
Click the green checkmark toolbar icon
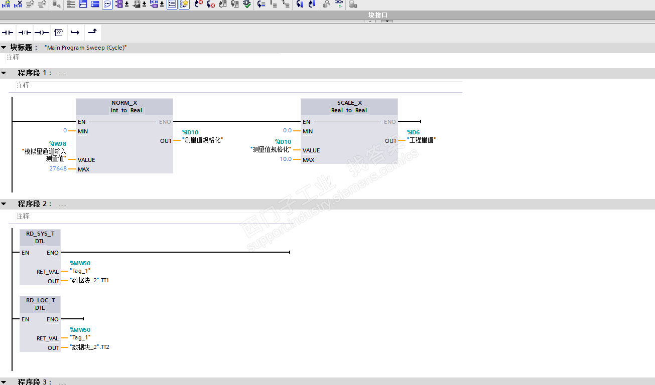pyautogui.click(x=247, y=4)
